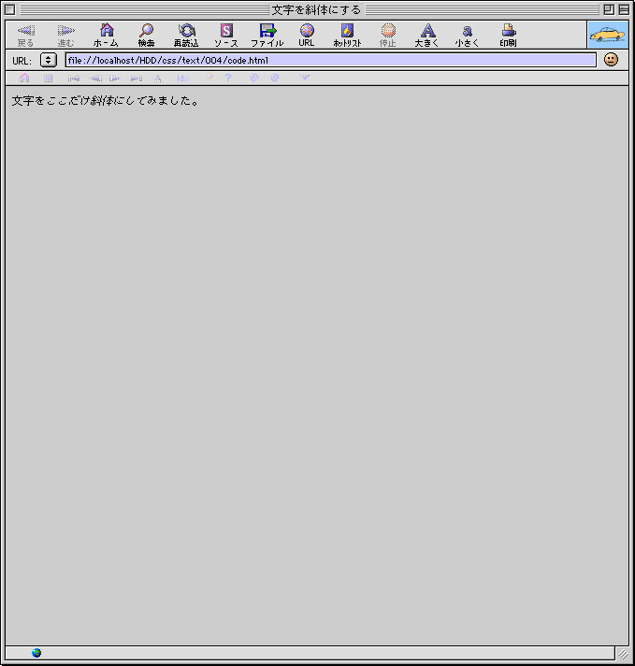Click the first-page arrow in link toolbar
635x666 pixels.
click(x=74, y=79)
